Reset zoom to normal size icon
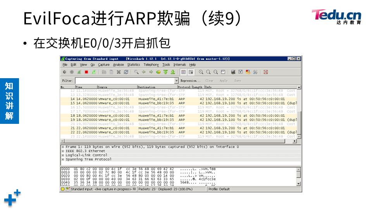The image size is (372, 209). point(216,72)
